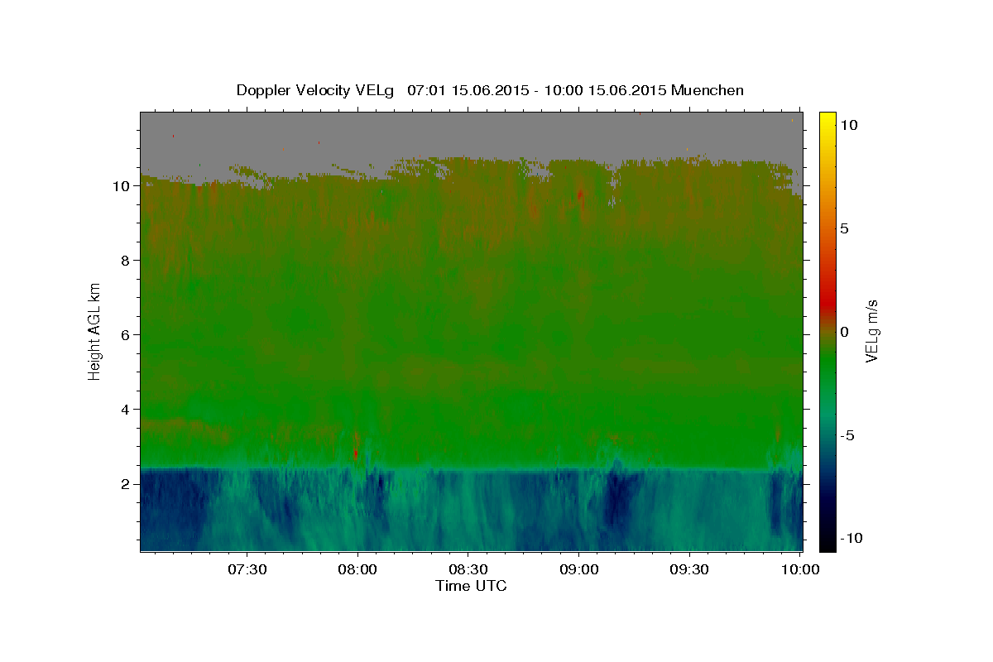Image resolution: width=993 pixels, height=662 pixels.
Task: Click the red velocity spot near 09:00
Action: (581, 195)
